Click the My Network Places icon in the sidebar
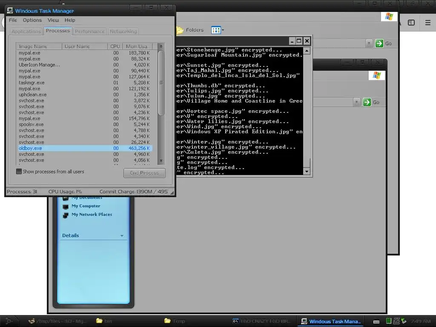Viewport: 436px width, 327px height. (66, 215)
